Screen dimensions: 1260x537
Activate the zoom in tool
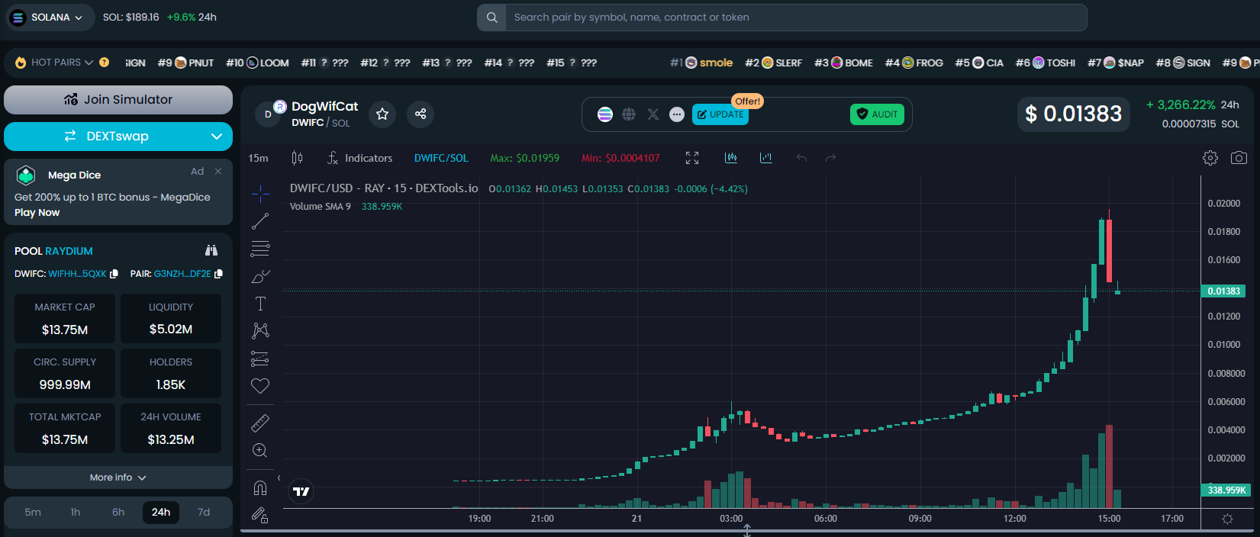pos(260,450)
